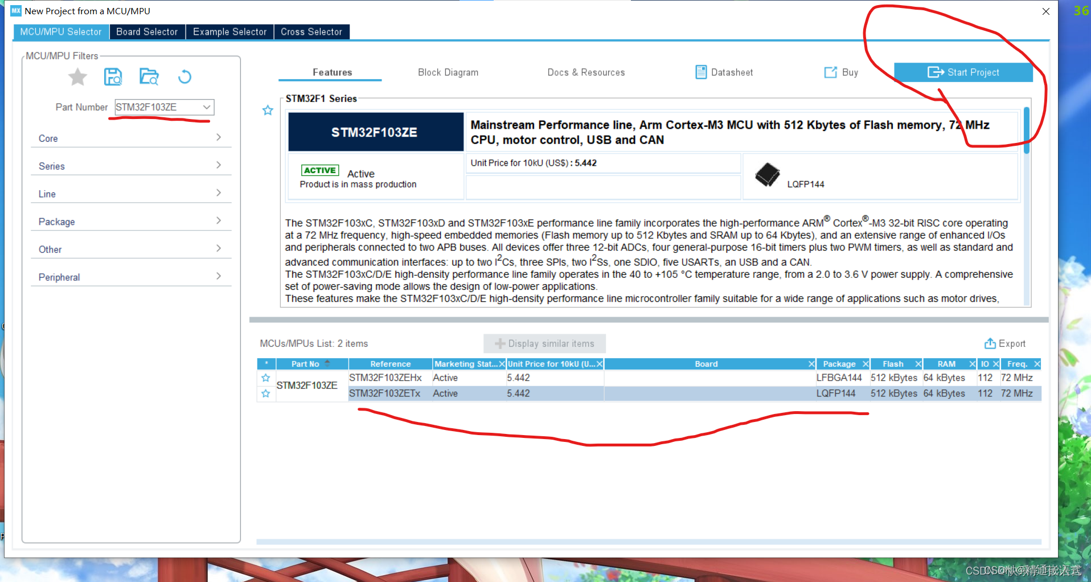Remove the Package column with its X
The width and height of the screenshot is (1091, 582).
pyautogui.click(x=866, y=364)
